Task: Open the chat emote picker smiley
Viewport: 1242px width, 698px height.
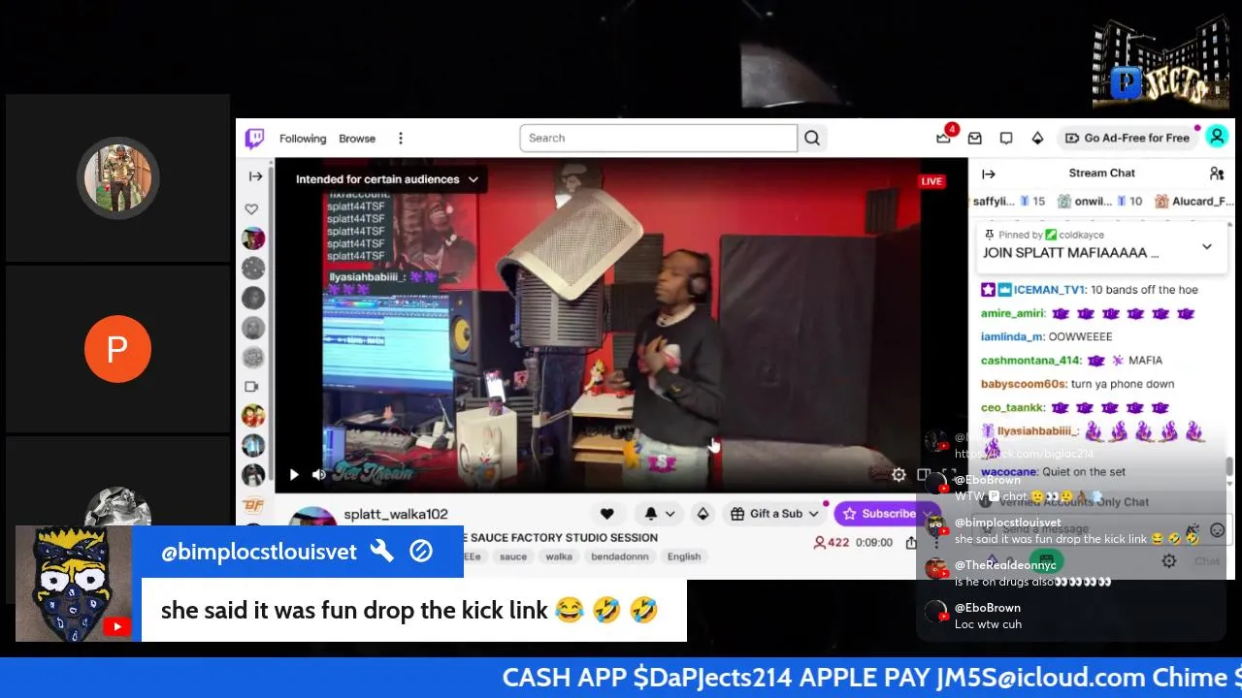Action: point(1217,530)
